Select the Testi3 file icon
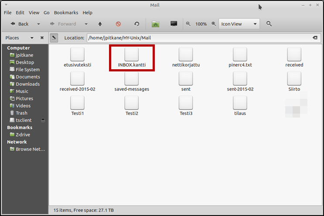 tap(186, 102)
